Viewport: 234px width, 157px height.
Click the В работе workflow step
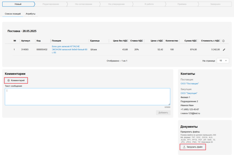[149, 4]
